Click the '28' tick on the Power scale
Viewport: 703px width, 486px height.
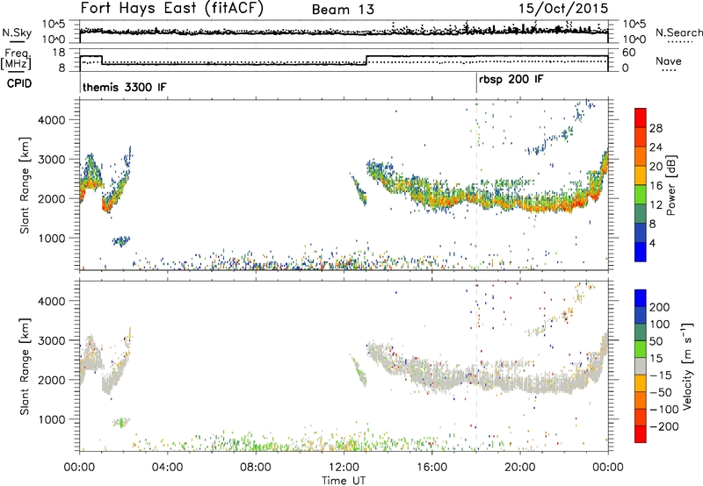point(656,128)
